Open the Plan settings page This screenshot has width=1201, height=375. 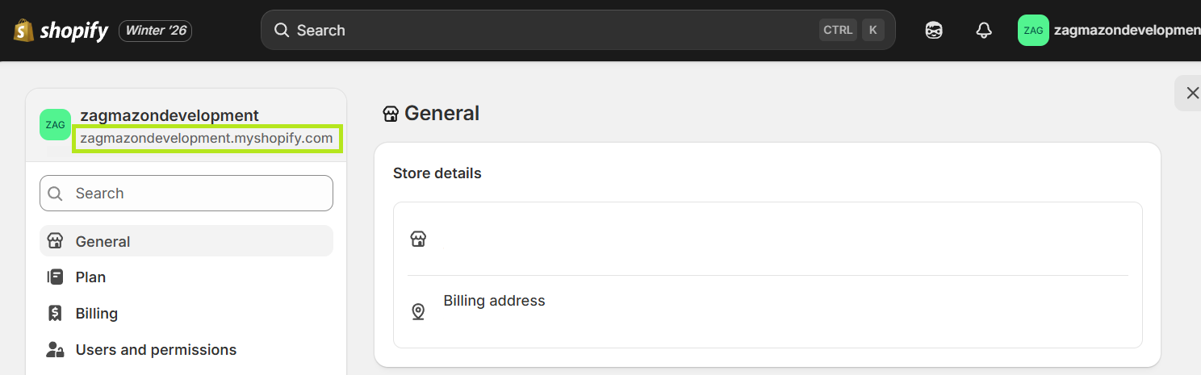click(x=90, y=277)
